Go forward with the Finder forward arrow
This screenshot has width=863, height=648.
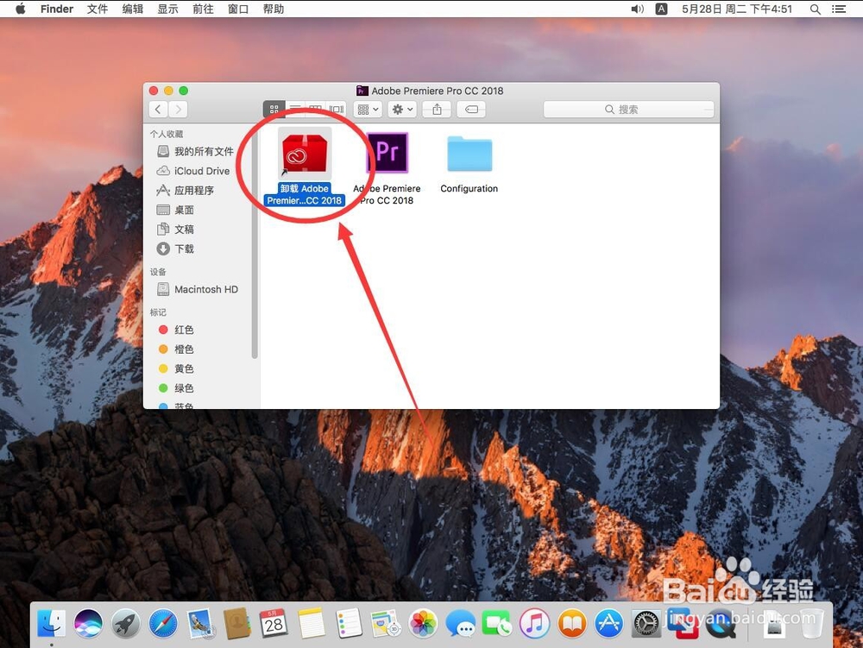[x=178, y=110]
